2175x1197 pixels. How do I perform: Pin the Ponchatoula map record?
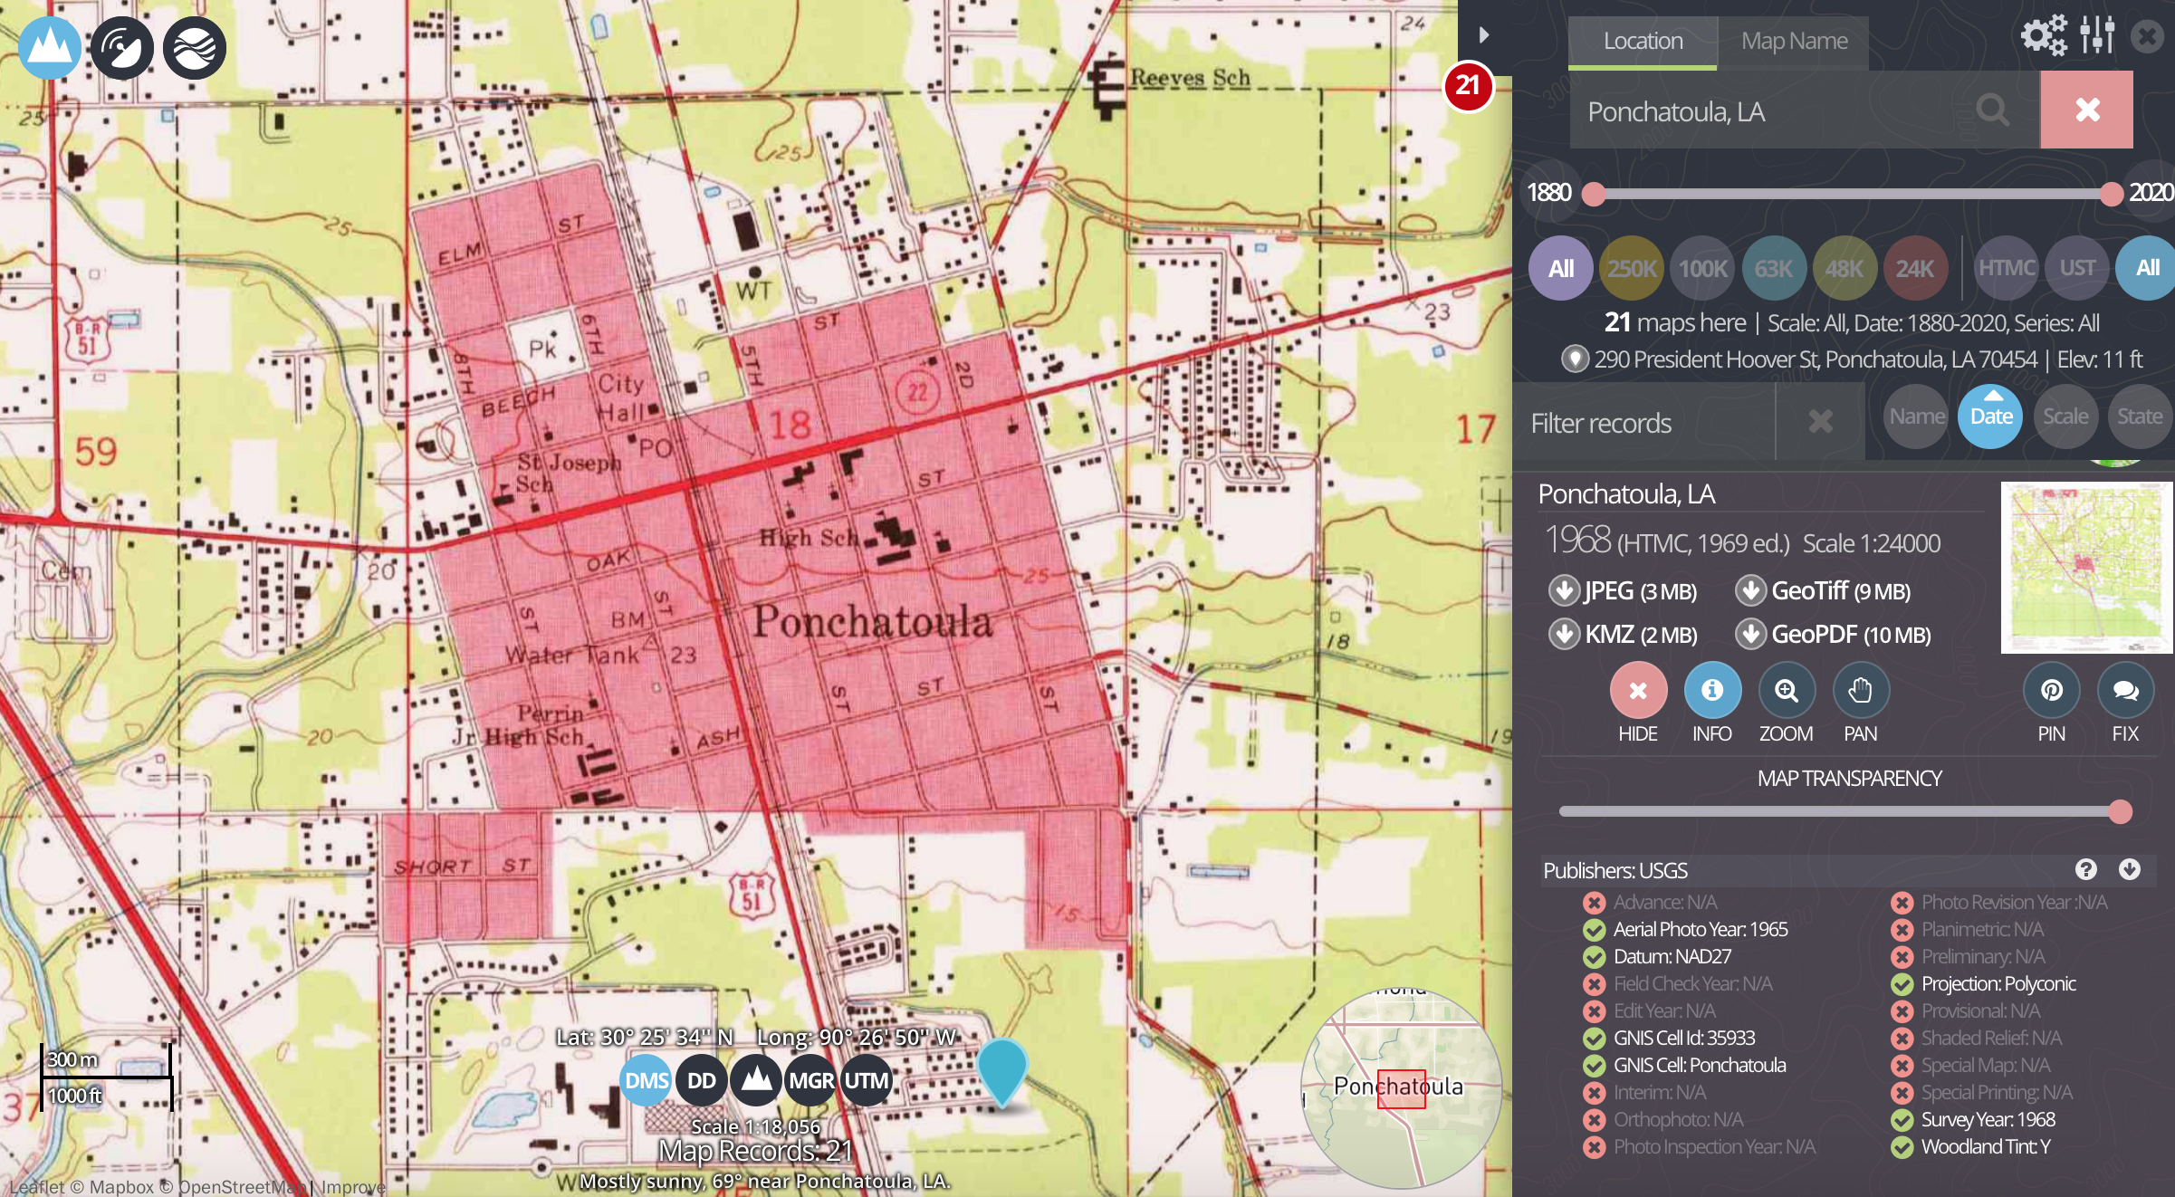pyautogui.click(x=2052, y=691)
